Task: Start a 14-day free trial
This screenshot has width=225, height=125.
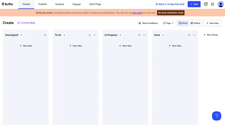Action: coord(170,4)
